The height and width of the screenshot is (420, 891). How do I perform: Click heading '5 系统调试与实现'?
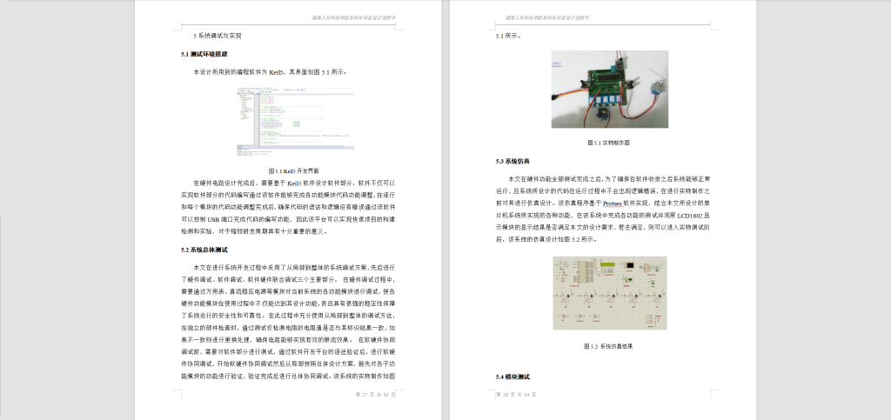tap(217, 36)
